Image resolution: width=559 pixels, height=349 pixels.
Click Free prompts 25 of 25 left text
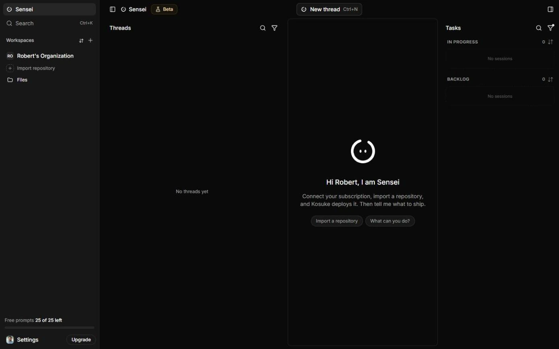33,320
